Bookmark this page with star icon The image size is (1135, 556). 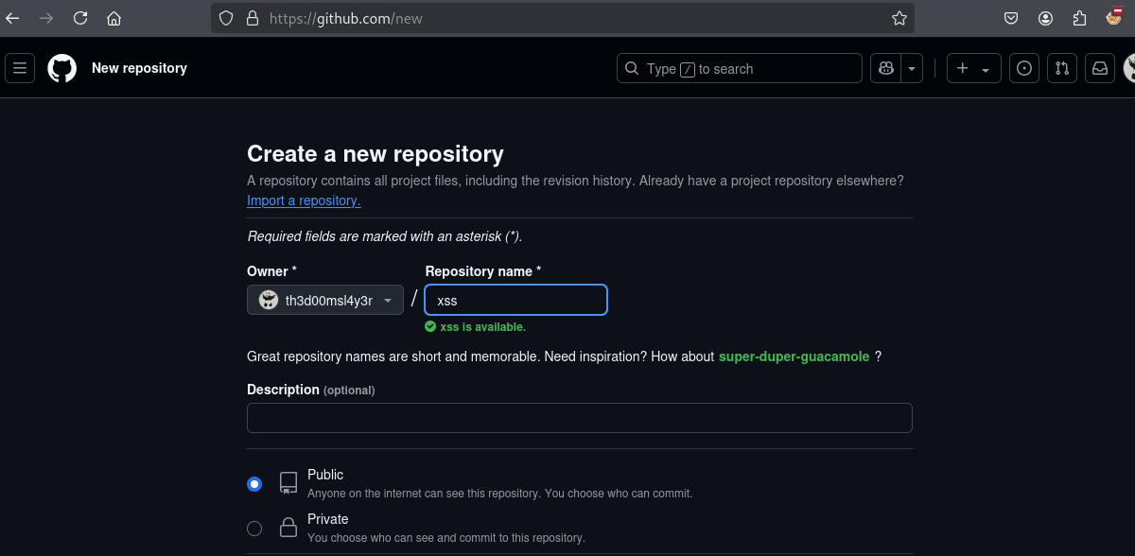click(x=899, y=18)
